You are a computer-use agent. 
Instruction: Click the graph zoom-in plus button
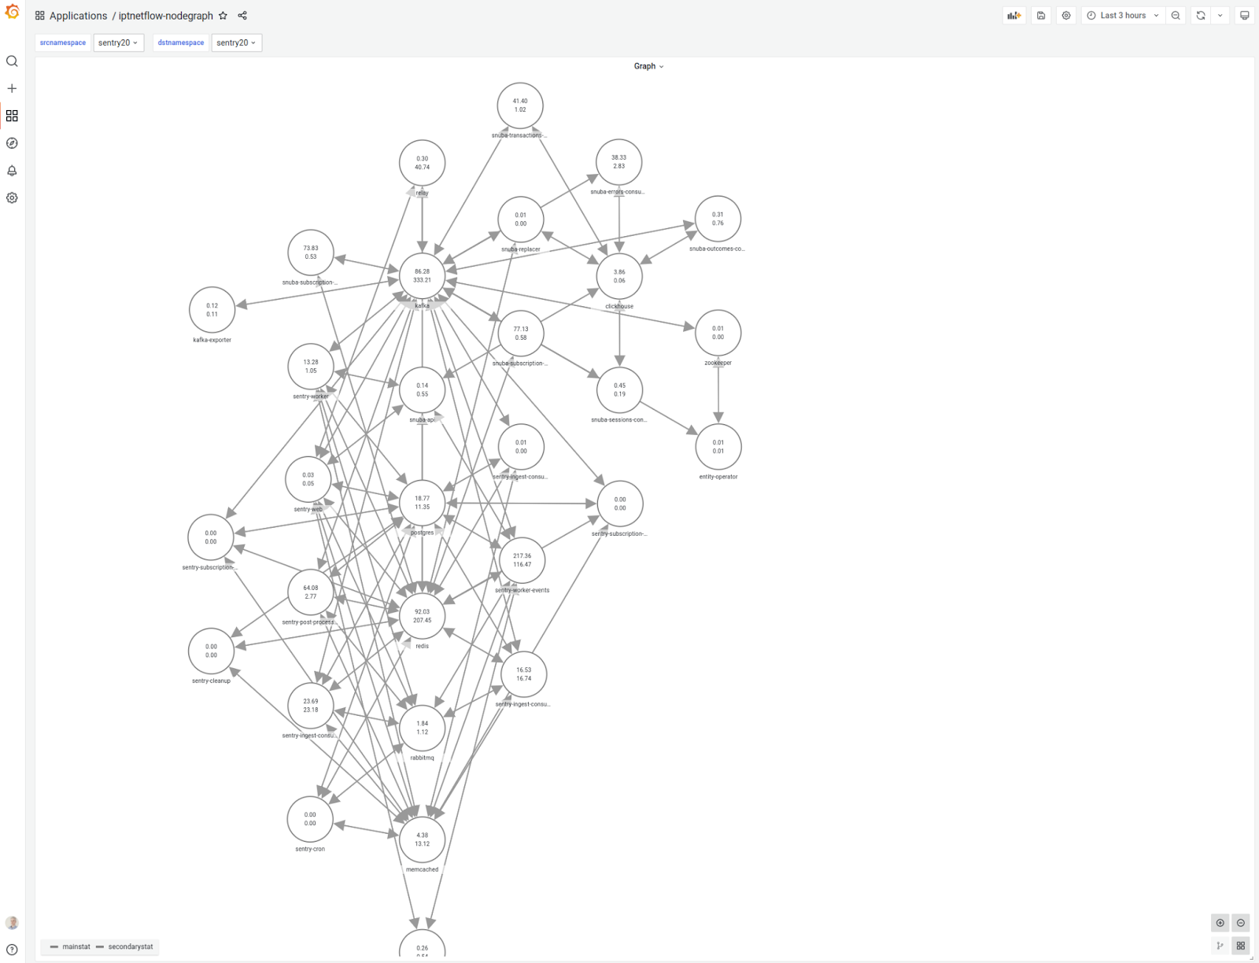click(1220, 923)
